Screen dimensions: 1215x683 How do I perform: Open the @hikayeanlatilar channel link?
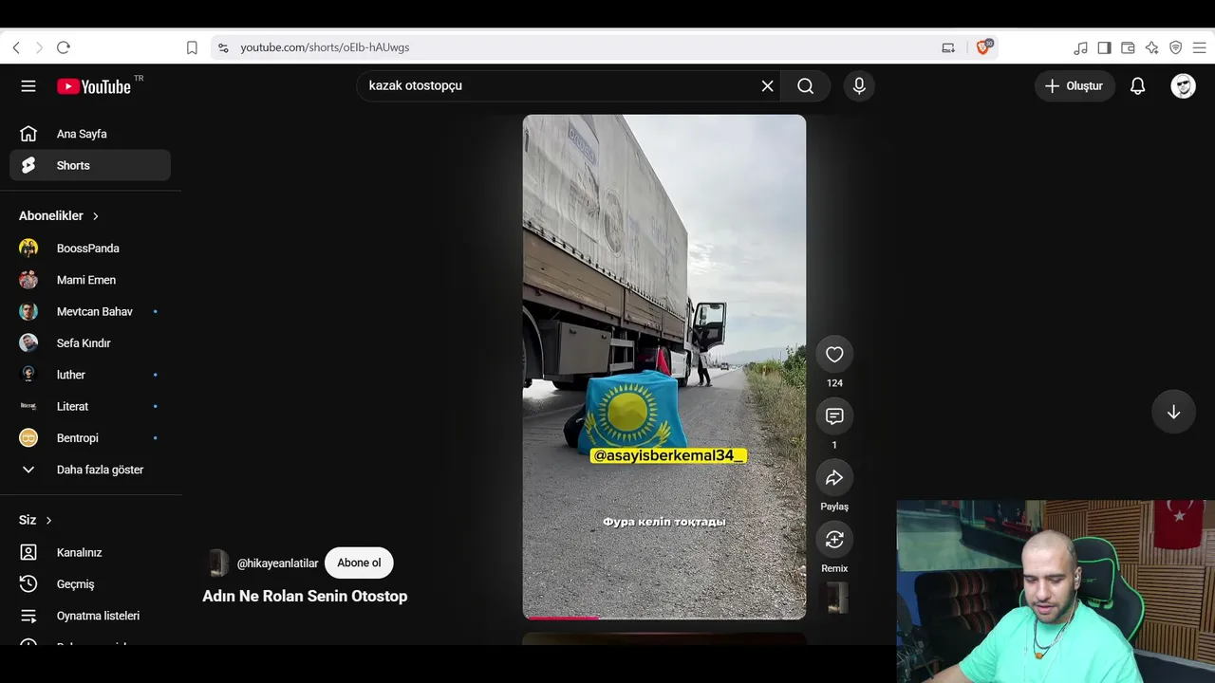point(277,563)
